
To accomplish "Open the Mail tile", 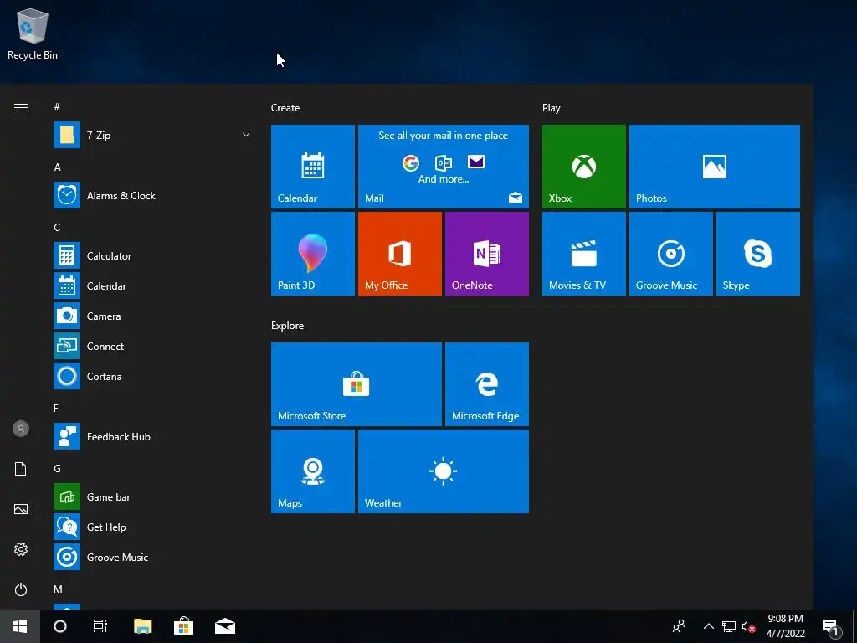I will [x=444, y=167].
